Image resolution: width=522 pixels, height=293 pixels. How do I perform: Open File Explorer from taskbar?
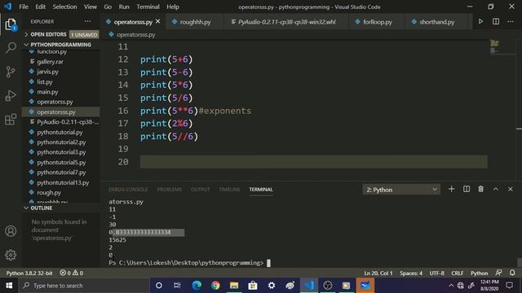(234, 286)
